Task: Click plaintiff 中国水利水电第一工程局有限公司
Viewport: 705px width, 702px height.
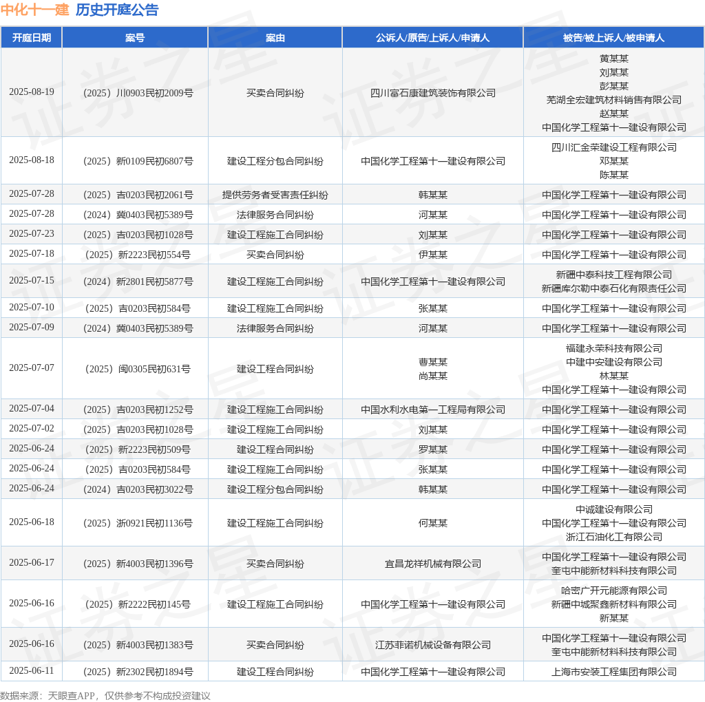Action: point(433,409)
